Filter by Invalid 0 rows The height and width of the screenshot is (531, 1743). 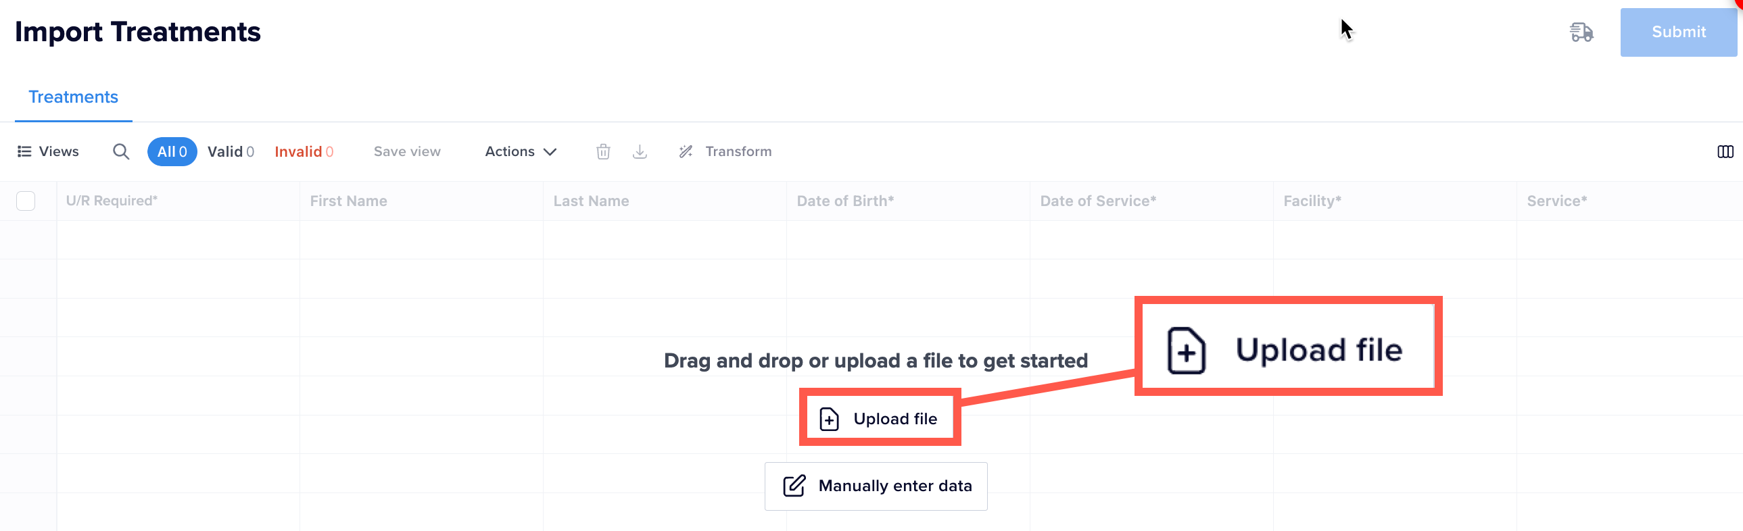click(x=304, y=151)
